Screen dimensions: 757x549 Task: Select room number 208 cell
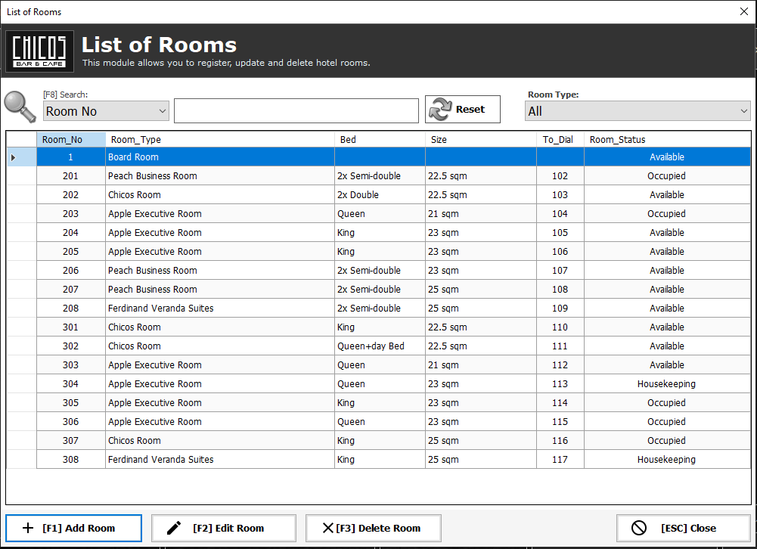click(71, 308)
